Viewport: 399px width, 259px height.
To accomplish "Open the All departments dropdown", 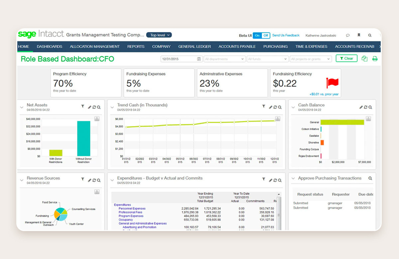I will tap(224, 59).
